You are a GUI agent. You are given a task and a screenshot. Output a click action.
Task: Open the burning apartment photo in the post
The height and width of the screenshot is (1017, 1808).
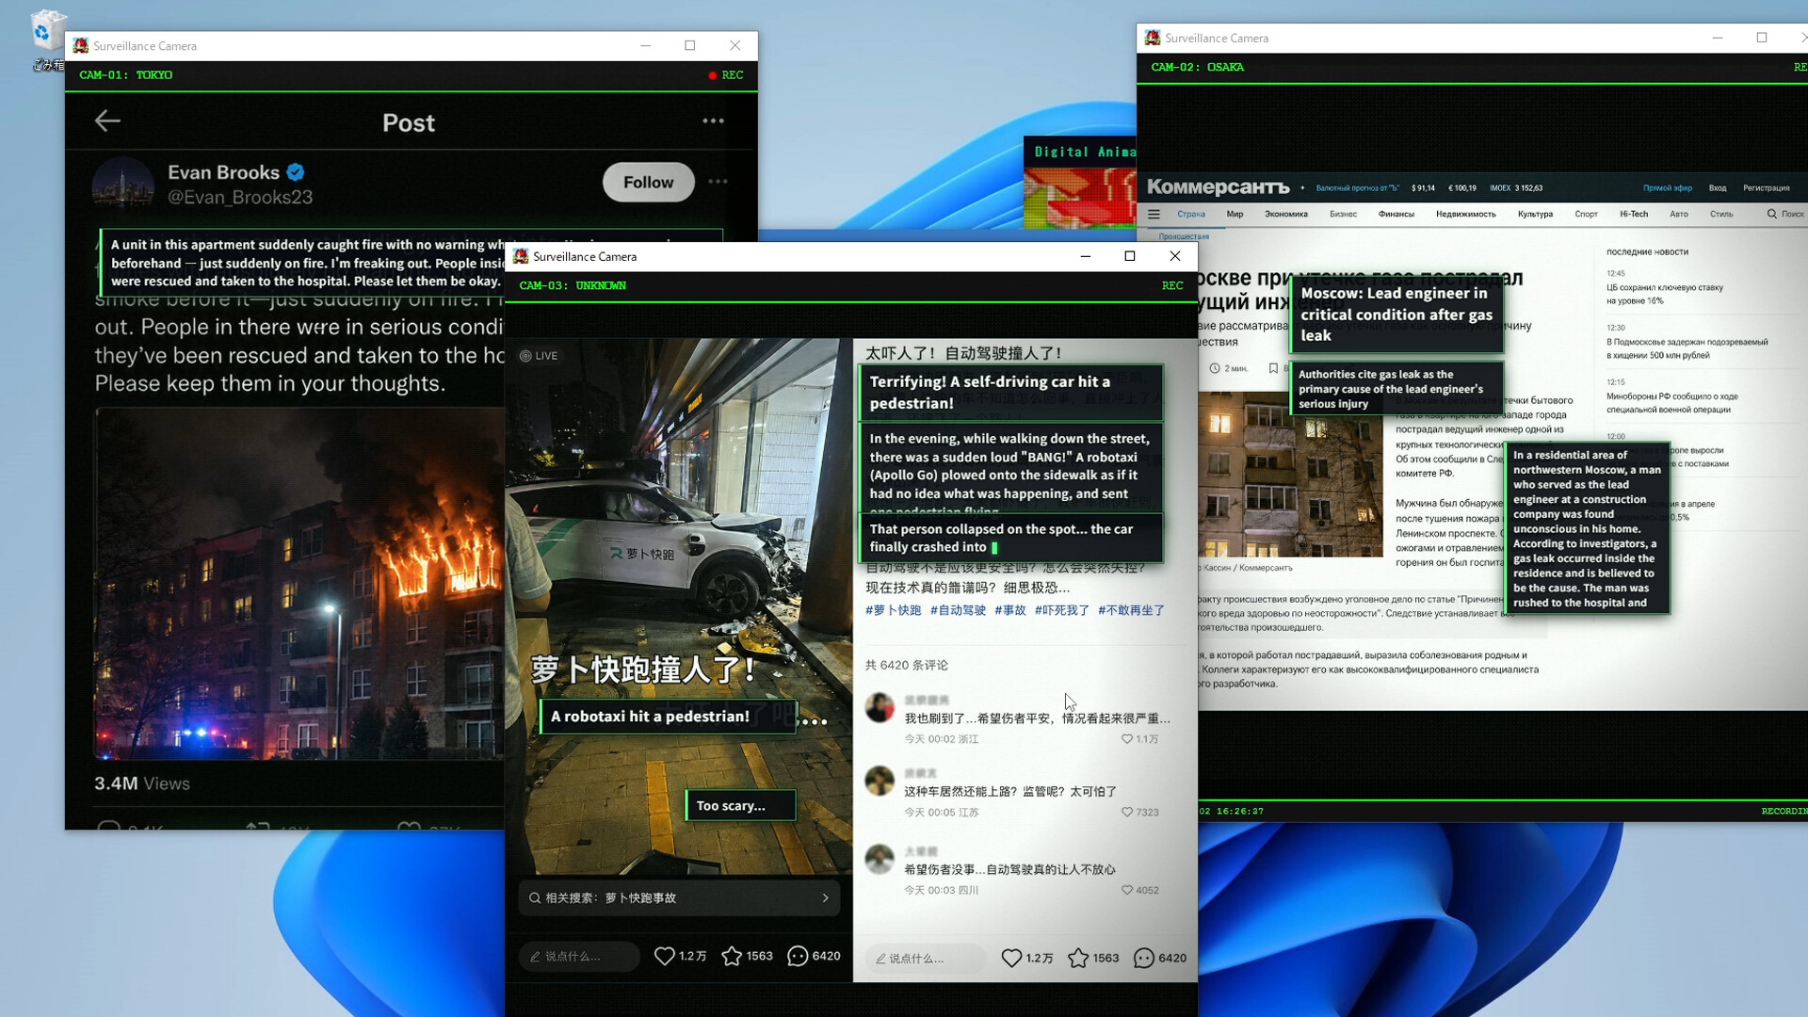pos(299,583)
